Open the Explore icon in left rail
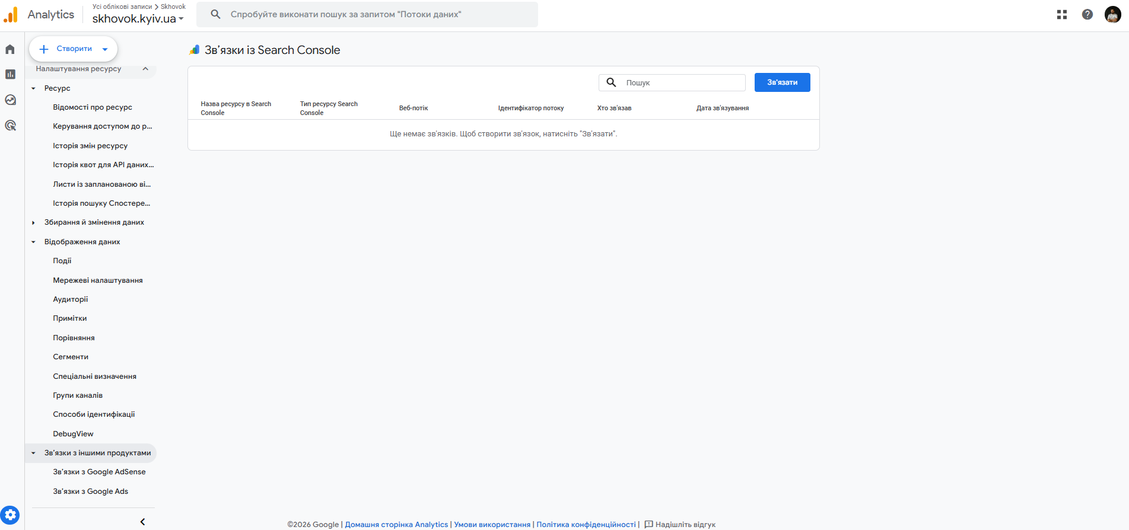Screen dimensions: 1129x530 point(10,100)
